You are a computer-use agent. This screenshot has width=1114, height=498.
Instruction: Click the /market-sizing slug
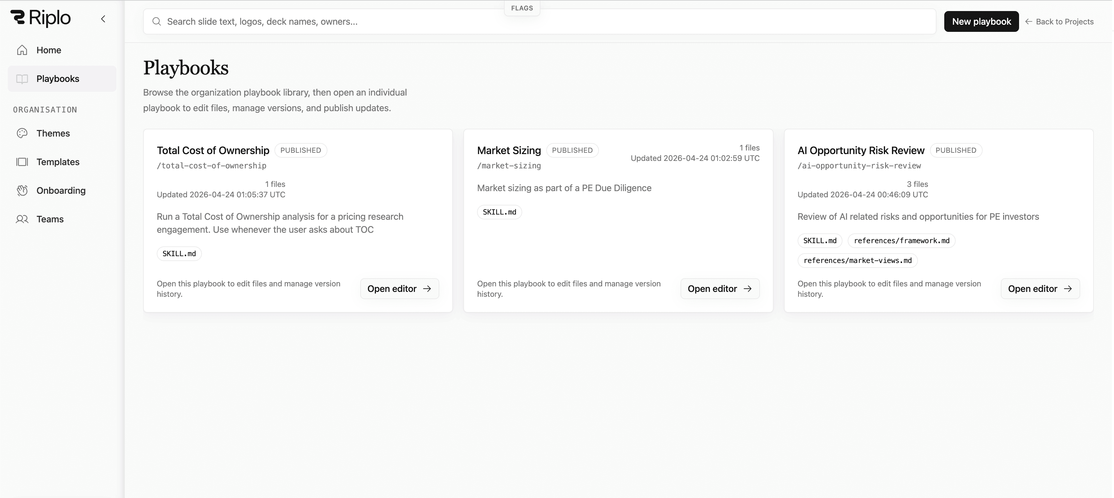coord(509,165)
